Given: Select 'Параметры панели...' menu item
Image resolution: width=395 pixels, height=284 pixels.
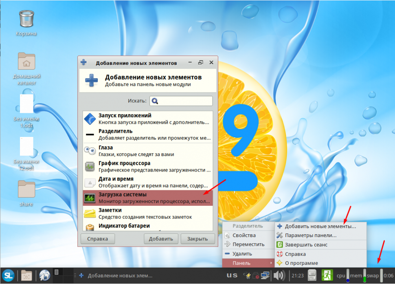Looking at the screenshot, I should click(310, 236).
